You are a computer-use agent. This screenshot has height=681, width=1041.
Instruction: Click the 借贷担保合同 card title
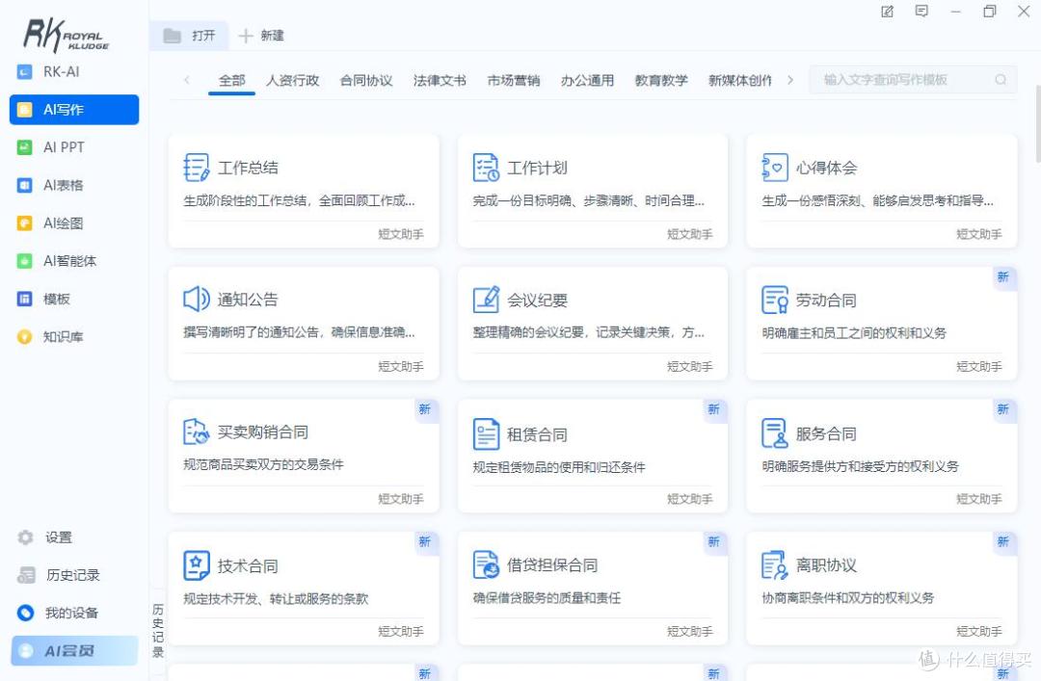coord(552,564)
